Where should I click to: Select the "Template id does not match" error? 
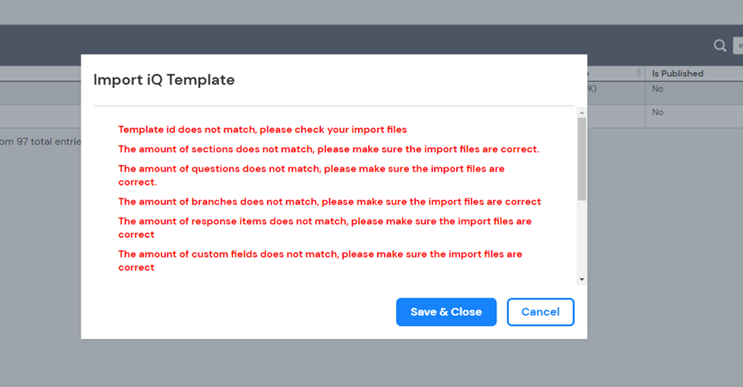click(x=262, y=130)
